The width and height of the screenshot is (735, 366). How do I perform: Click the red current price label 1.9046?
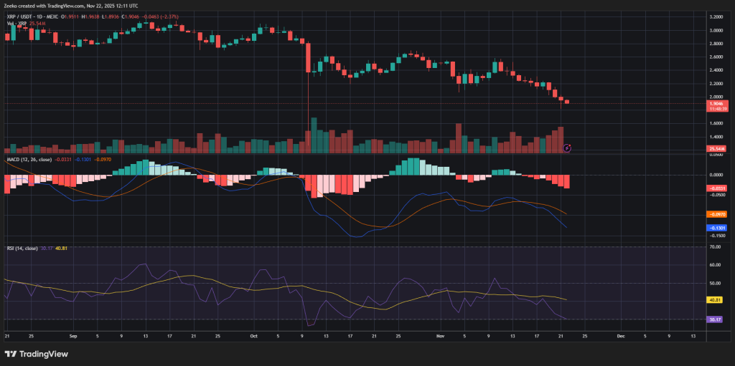coord(718,103)
